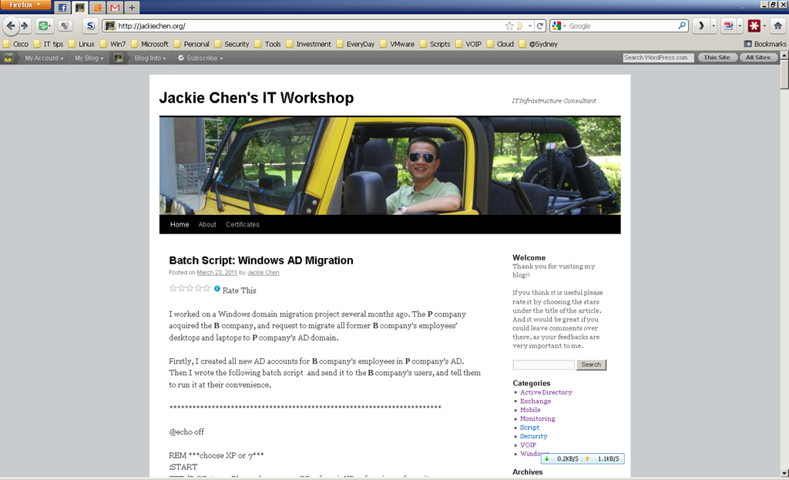Rate the post with the fifth star
The image size is (789, 480).
coord(206,288)
